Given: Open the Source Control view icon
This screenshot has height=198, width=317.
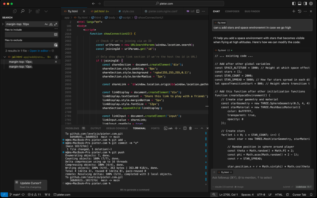Looking at the screenshot, I should 30,11.
